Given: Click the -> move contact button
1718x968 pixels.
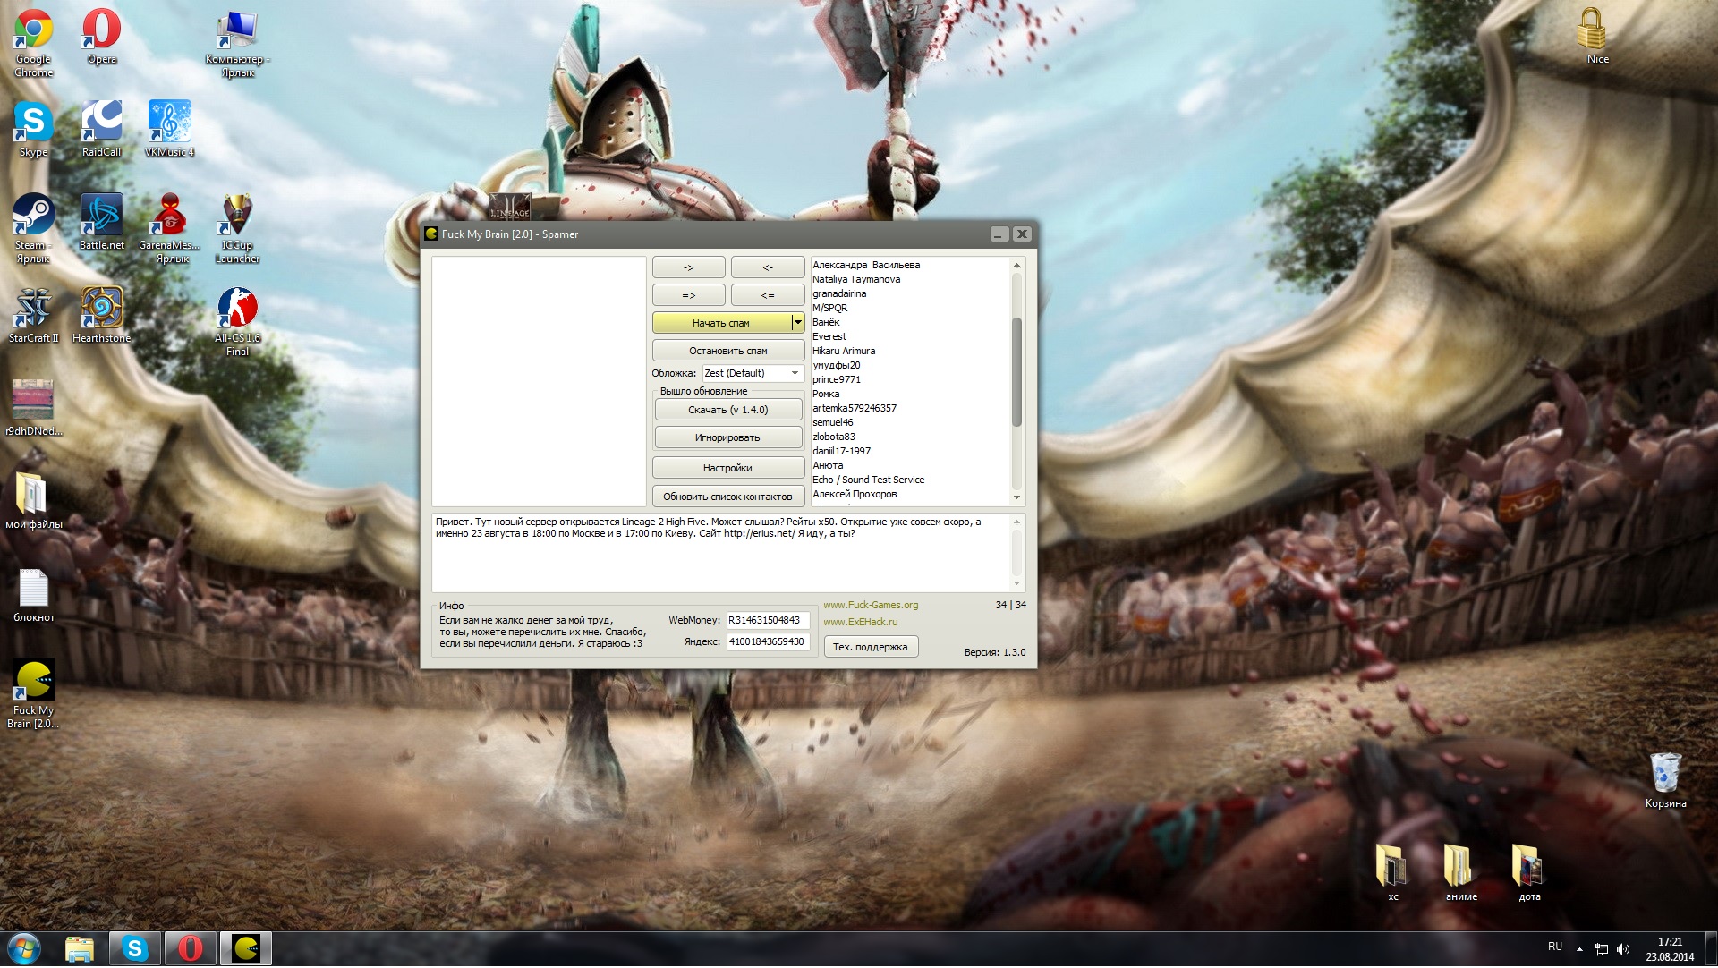Looking at the screenshot, I should tap(689, 267).
